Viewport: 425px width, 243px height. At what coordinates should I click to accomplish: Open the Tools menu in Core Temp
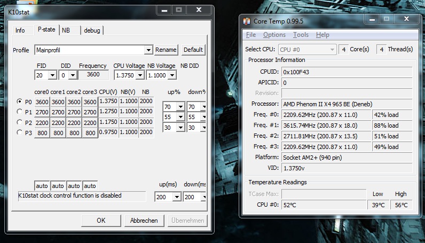point(301,35)
